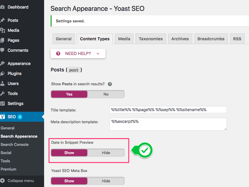Hide the Date in Snippet Preview
Screen dimensions: 249x187
tap(106, 153)
